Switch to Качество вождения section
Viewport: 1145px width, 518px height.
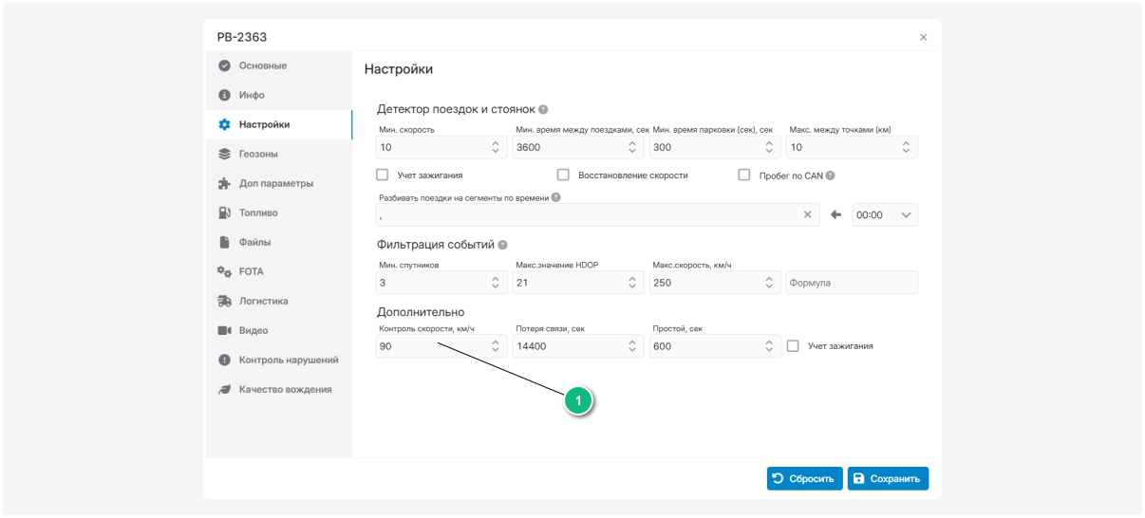285,389
